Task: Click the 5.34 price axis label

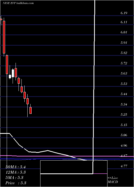Action: (124, 104)
